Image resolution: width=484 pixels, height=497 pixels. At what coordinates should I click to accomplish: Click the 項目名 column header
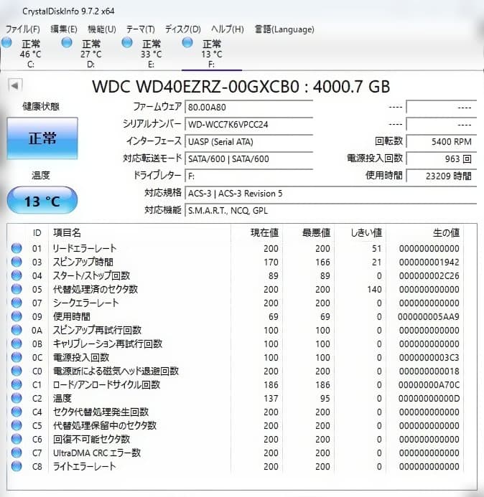coord(67,233)
